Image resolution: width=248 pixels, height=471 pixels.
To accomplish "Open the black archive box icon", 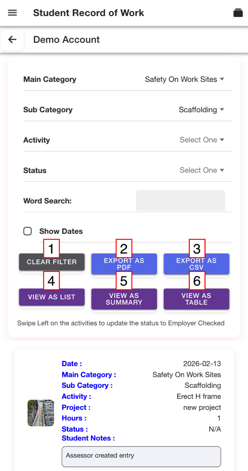I will click(x=238, y=13).
